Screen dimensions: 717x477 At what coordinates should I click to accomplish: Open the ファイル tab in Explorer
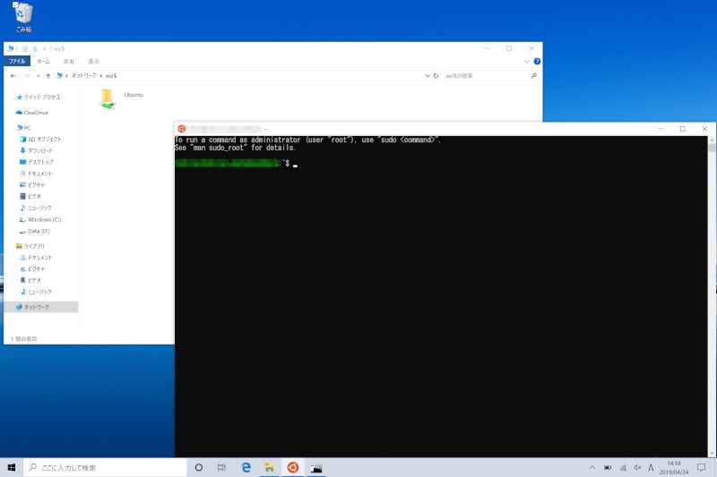tap(17, 61)
